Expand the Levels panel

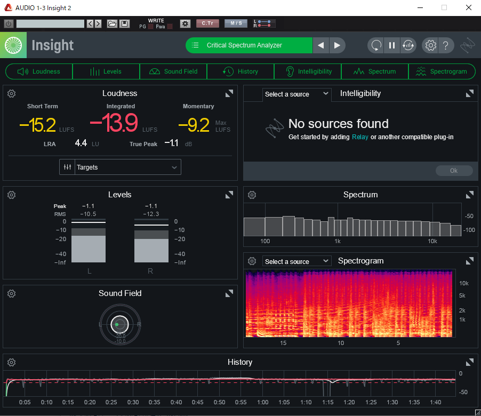tap(229, 195)
